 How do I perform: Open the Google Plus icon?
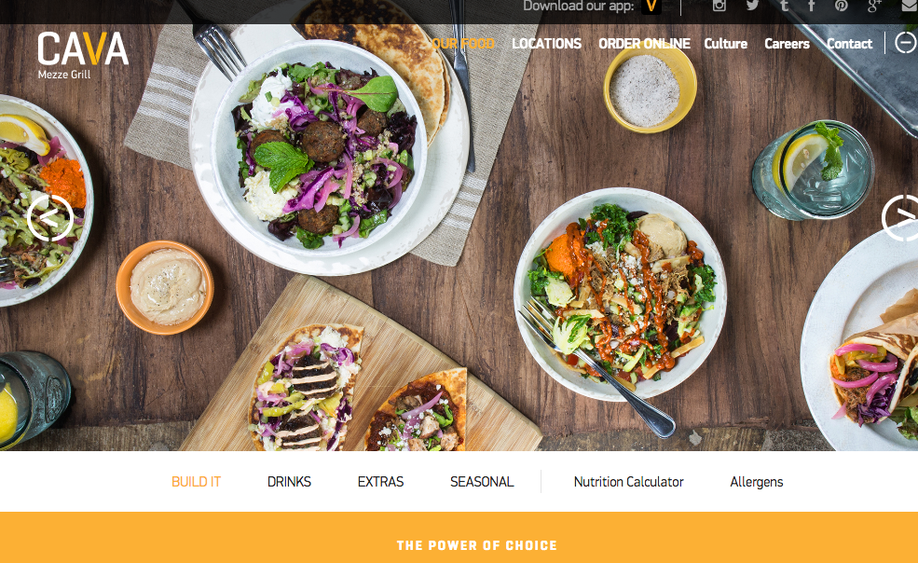click(x=875, y=6)
